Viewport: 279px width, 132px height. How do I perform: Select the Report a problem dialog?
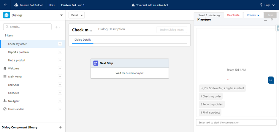click(33, 52)
